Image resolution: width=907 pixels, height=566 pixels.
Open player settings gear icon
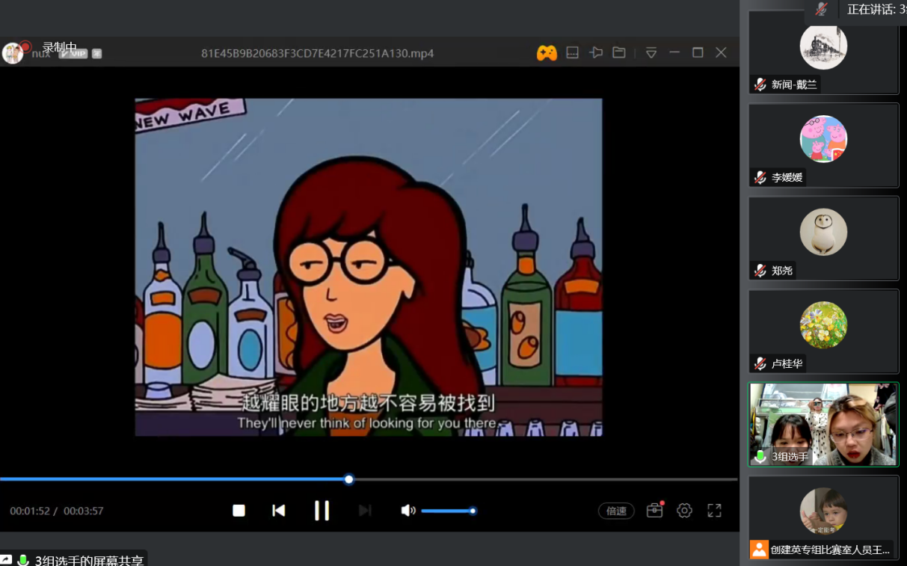(x=684, y=511)
